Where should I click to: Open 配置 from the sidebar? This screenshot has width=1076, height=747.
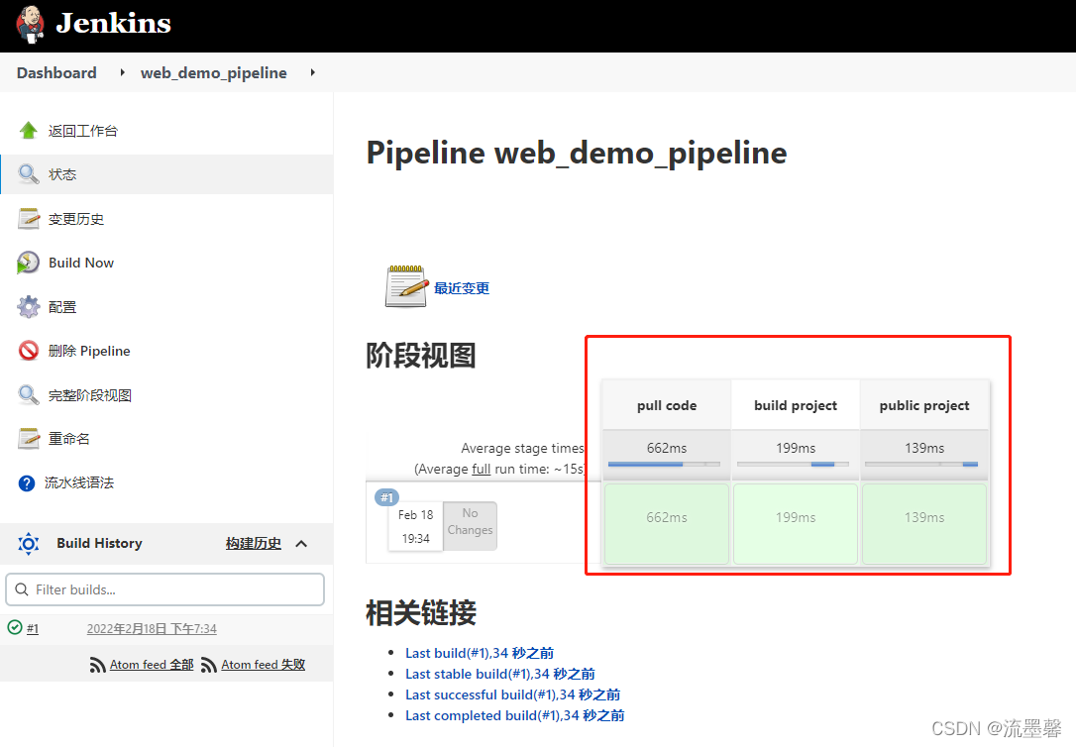(x=61, y=306)
